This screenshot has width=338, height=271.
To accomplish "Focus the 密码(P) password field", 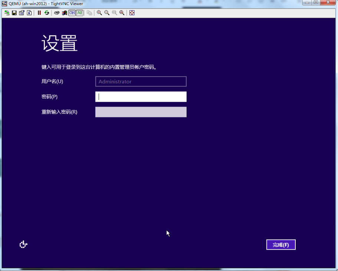I will pyautogui.click(x=141, y=97).
